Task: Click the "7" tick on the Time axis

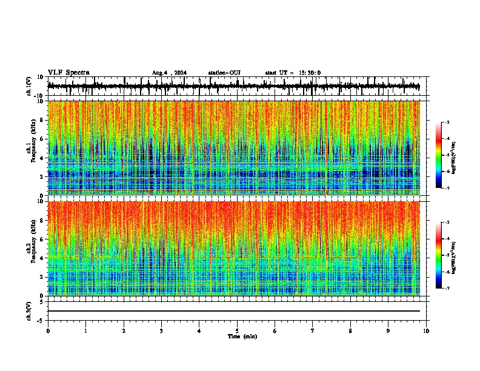Action: (x=313, y=331)
